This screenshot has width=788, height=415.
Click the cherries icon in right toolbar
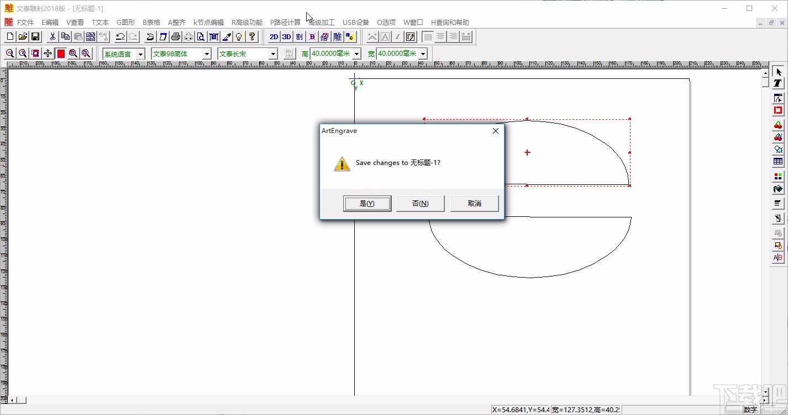click(x=778, y=125)
